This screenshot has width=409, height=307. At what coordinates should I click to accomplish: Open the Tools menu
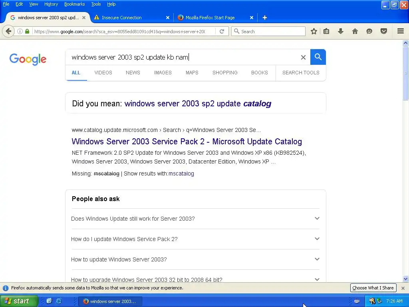(x=96, y=4)
